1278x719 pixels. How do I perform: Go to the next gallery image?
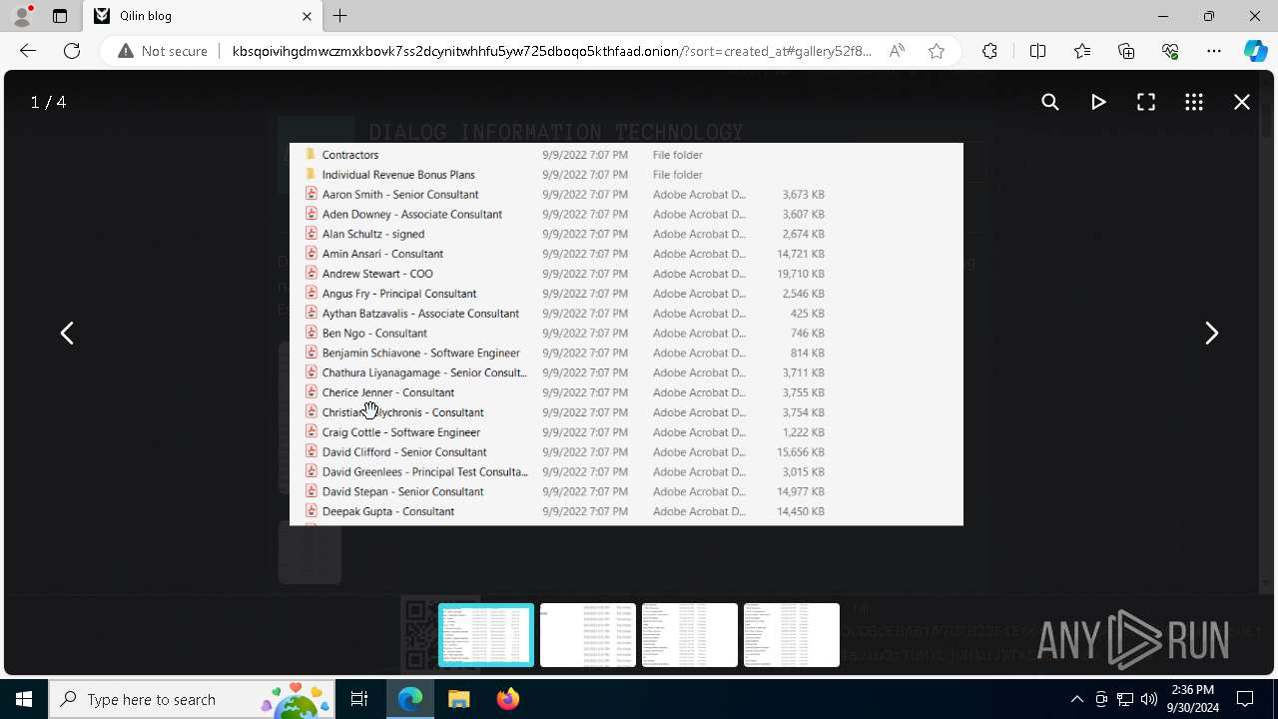coord(1211,333)
